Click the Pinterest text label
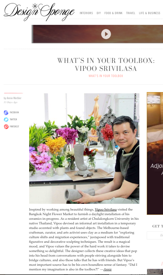 coord(14,126)
